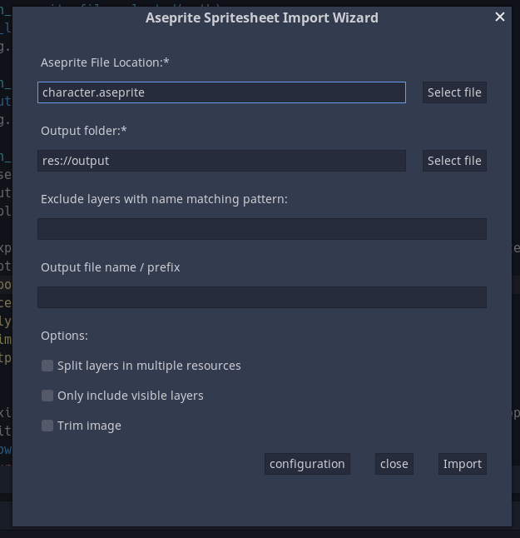Focus the Output folder text field
This screenshot has width=520, height=538.
pyautogui.click(x=221, y=161)
